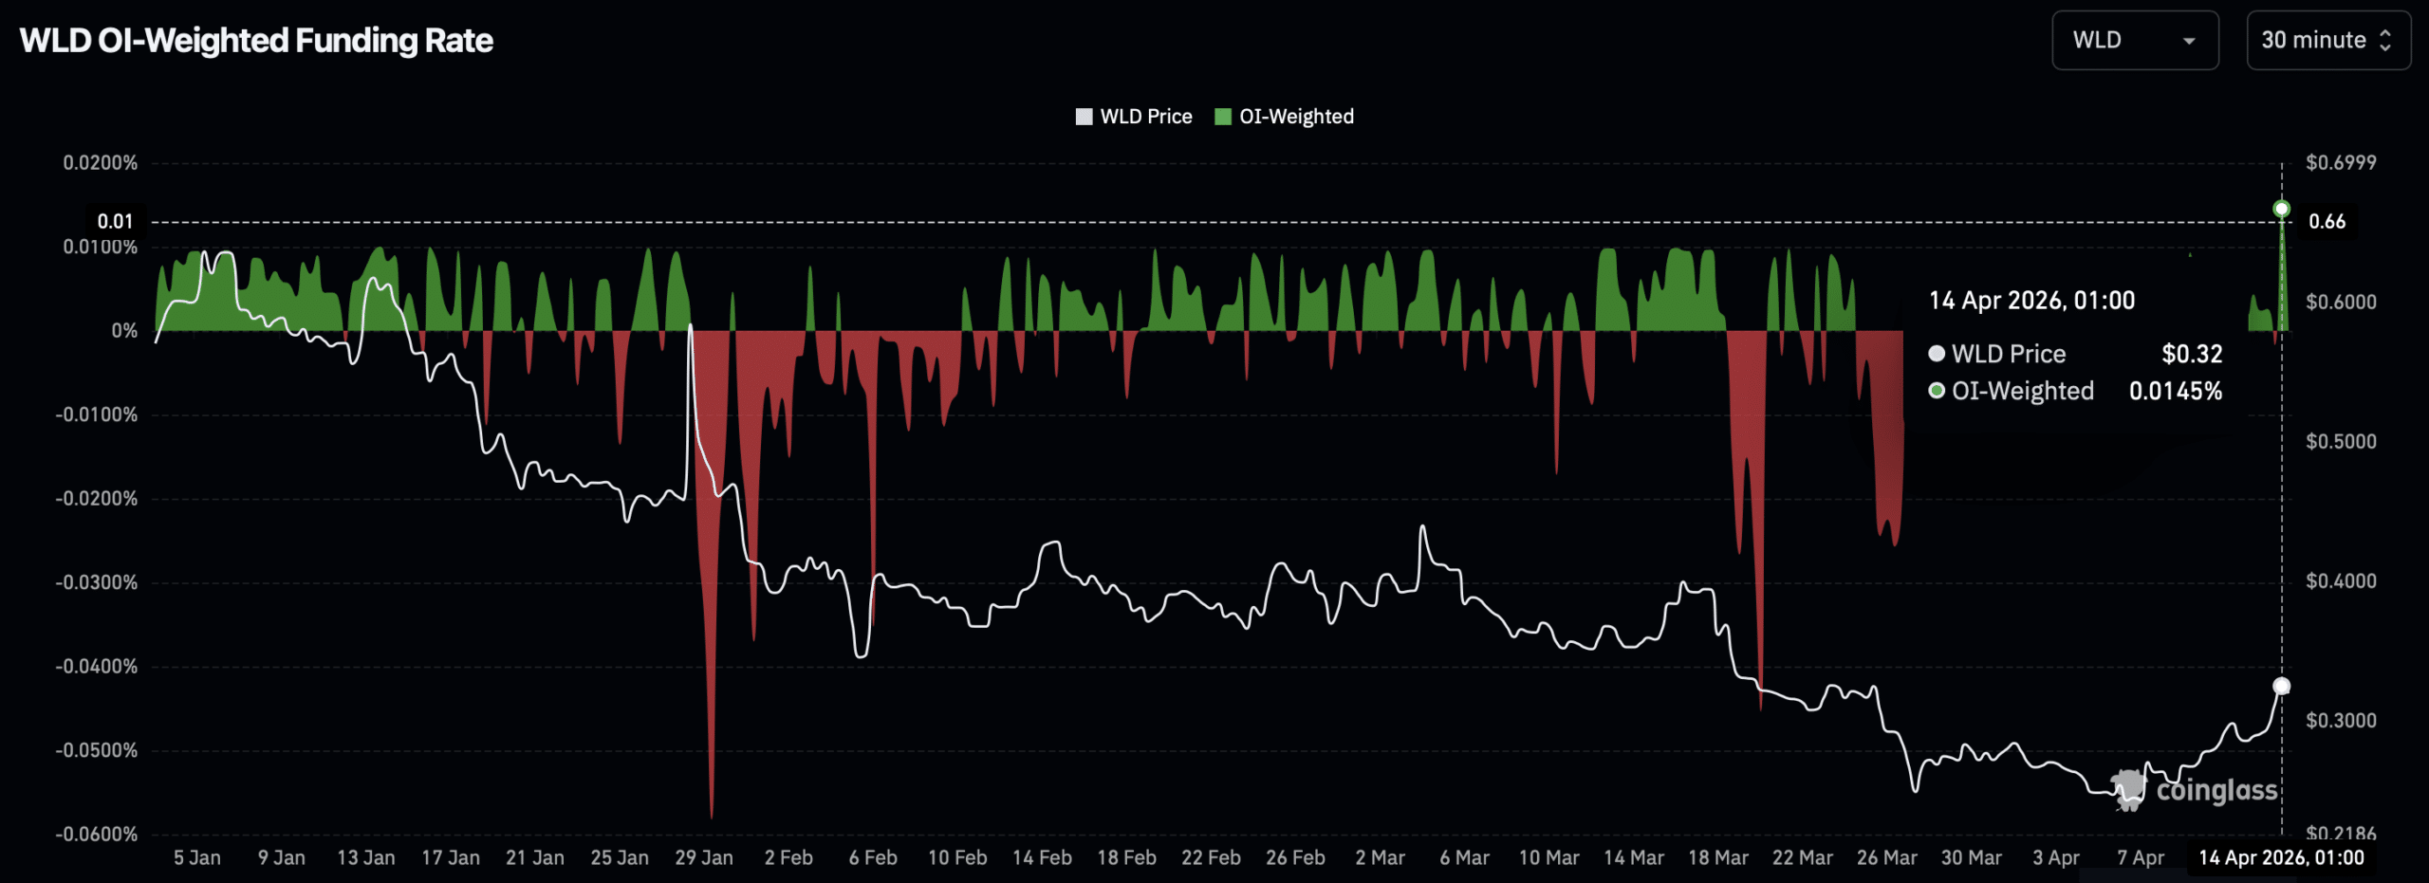Select the tooltip date 14 Apr 2026, 01:00
Screen dimensions: 2429x883
2031,301
